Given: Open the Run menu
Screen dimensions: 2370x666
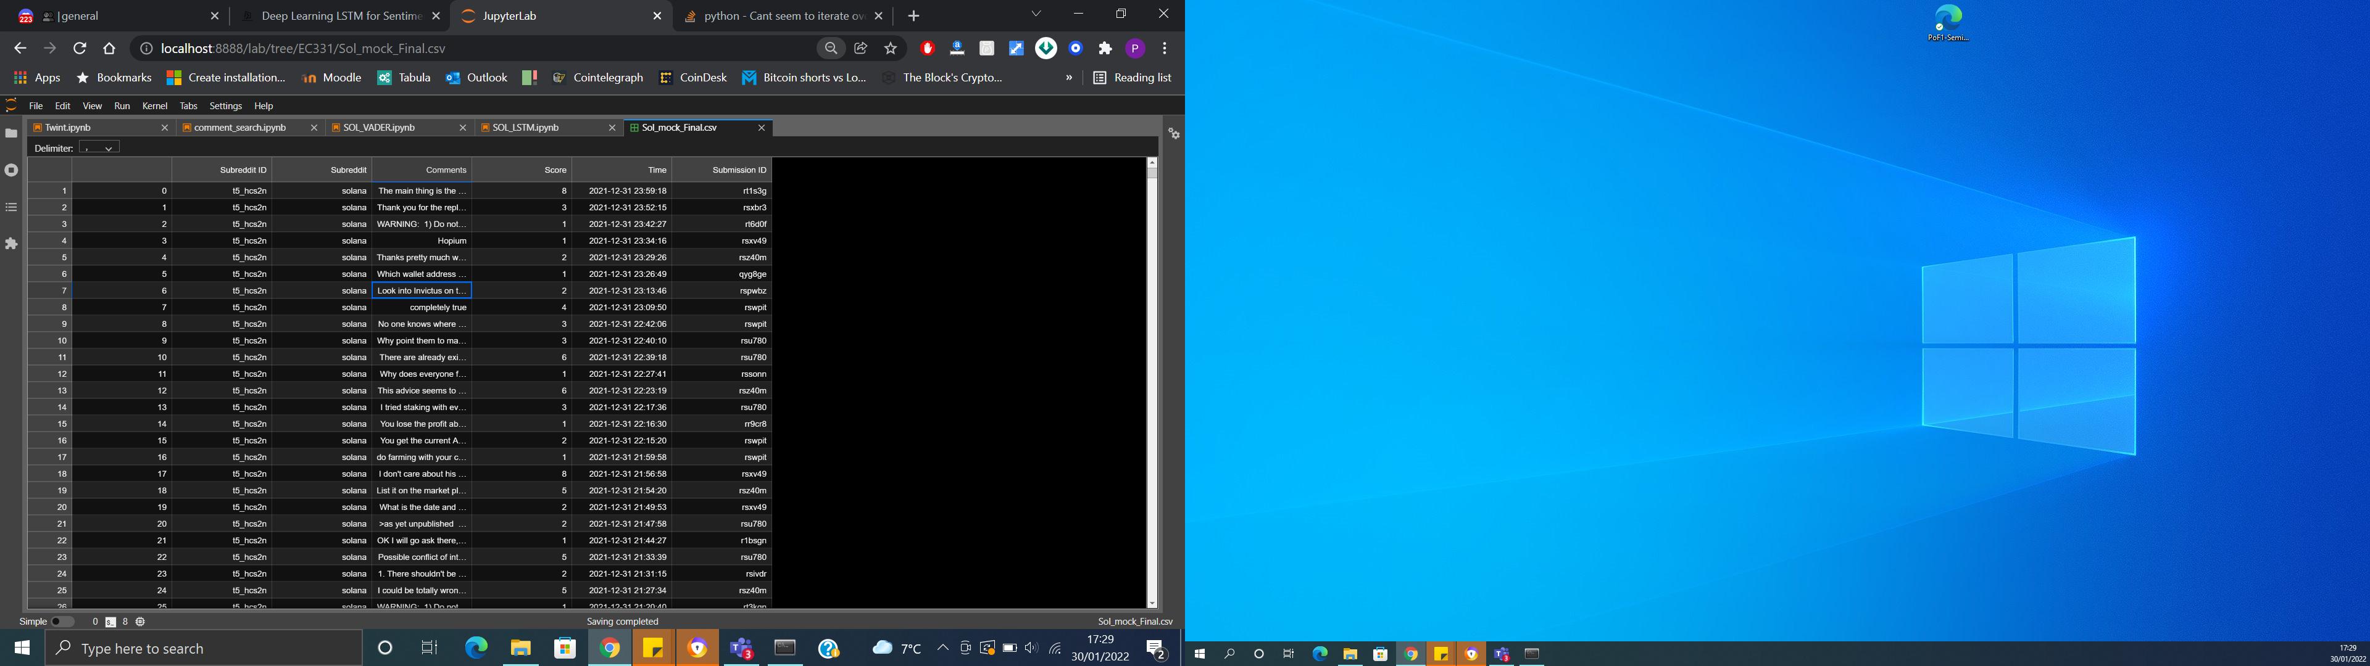Looking at the screenshot, I should pos(122,106).
